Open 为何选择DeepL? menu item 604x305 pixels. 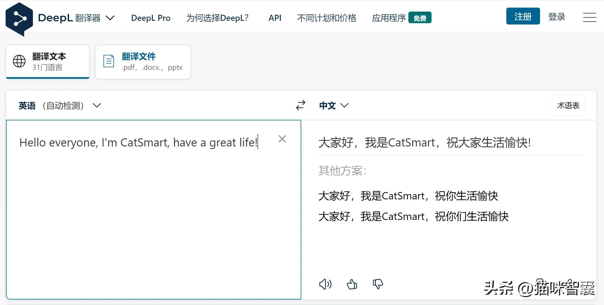pyautogui.click(x=217, y=18)
